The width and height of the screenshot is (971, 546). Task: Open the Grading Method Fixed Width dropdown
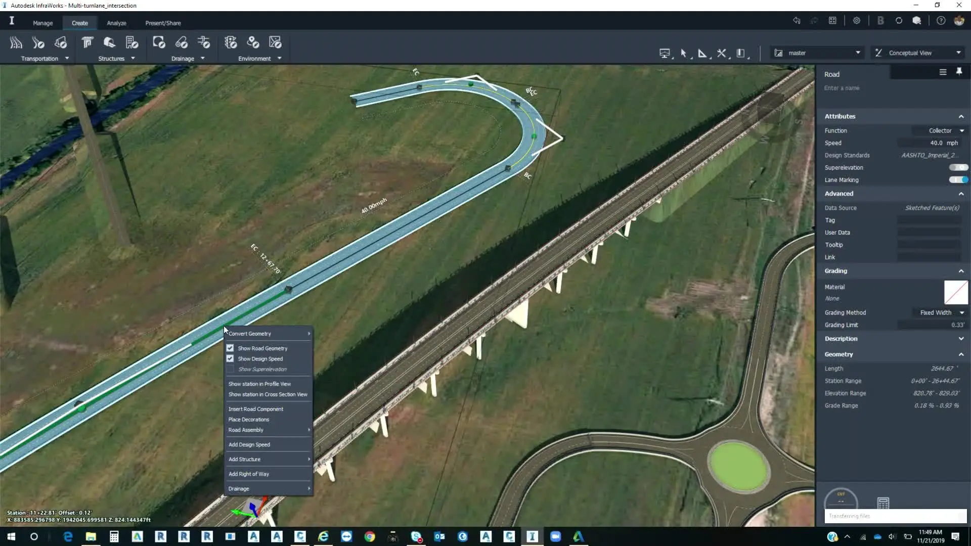939,312
